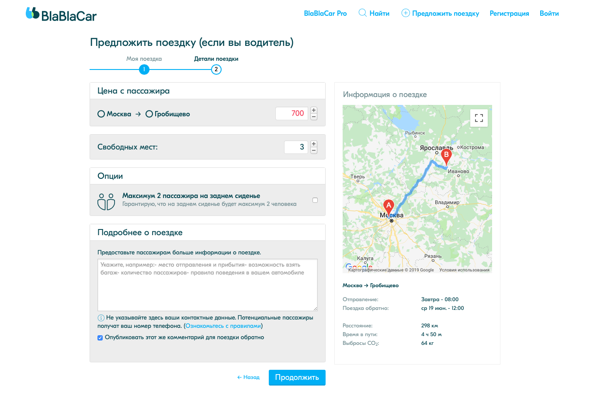
Task: Click CO2 emissions value 64 кг
Action: pyautogui.click(x=427, y=343)
